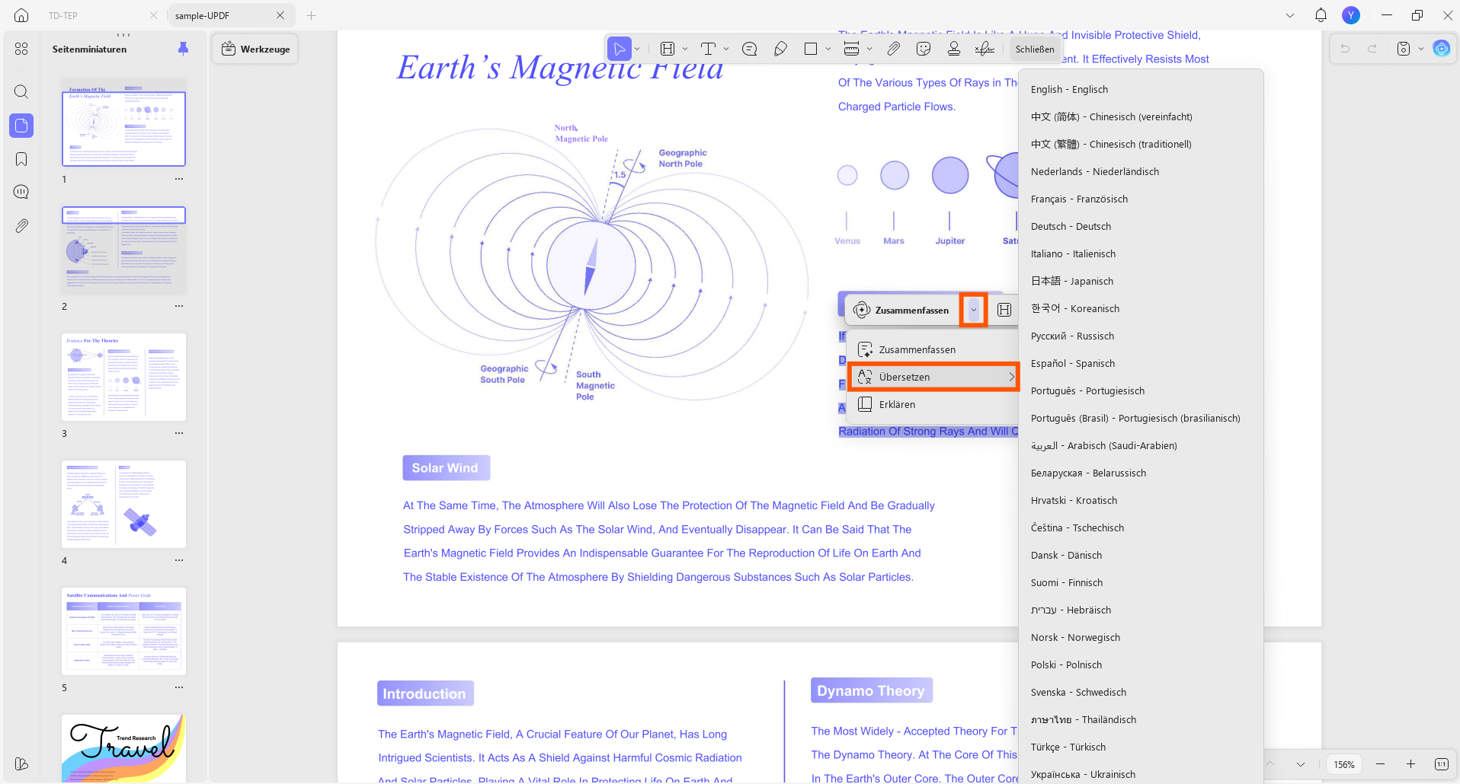
Task: Select Polski - Polnisch translation language
Action: click(1141, 664)
